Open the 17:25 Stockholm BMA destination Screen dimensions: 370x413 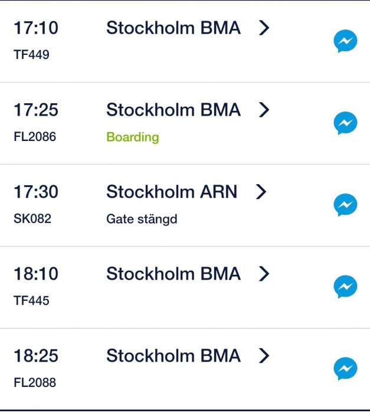pos(173,110)
